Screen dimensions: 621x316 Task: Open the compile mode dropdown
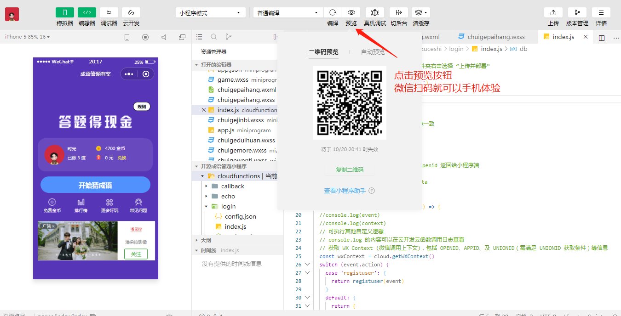pos(288,13)
